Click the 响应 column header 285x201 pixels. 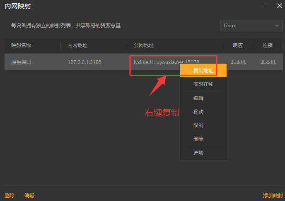(x=238, y=45)
